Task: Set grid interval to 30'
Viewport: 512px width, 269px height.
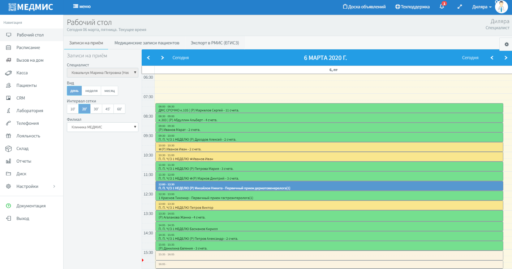Action: tap(96, 109)
